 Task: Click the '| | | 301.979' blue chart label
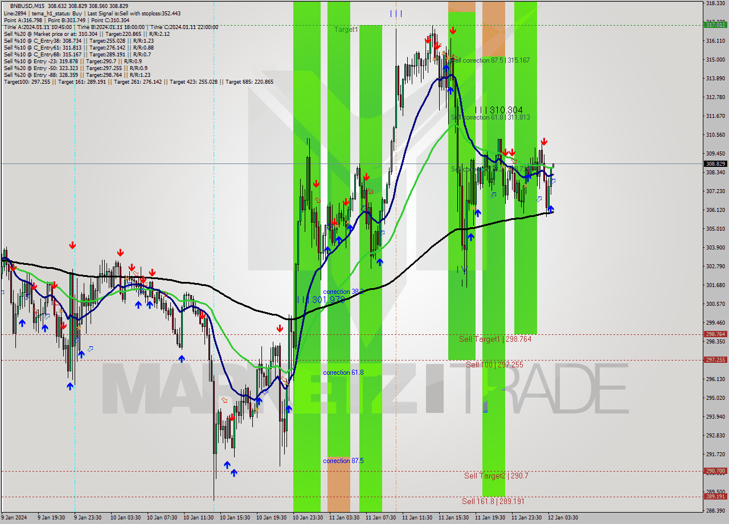point(321,300)
